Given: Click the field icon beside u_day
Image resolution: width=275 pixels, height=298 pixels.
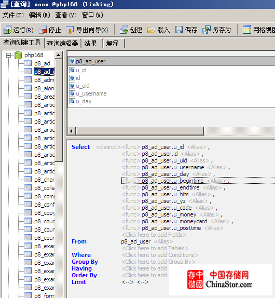Looking at the screenshot, I should 72,101.
